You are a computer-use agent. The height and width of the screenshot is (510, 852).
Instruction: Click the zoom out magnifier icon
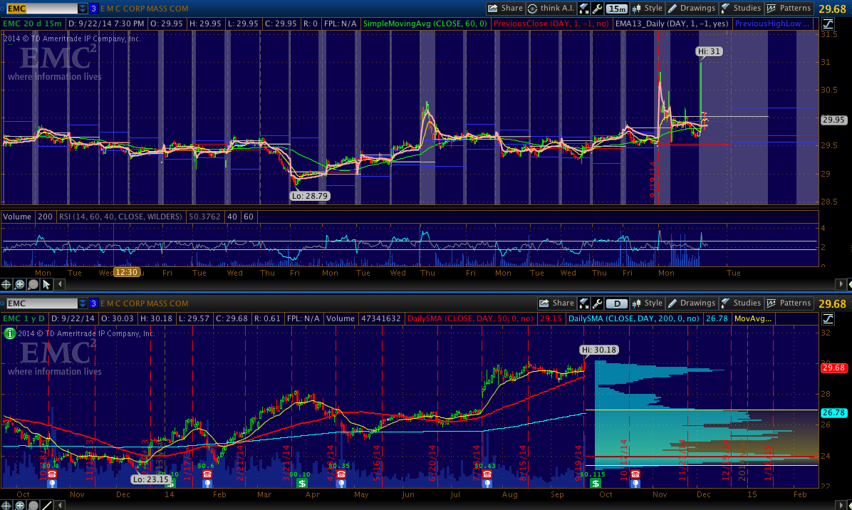click(x=33, y=284)
